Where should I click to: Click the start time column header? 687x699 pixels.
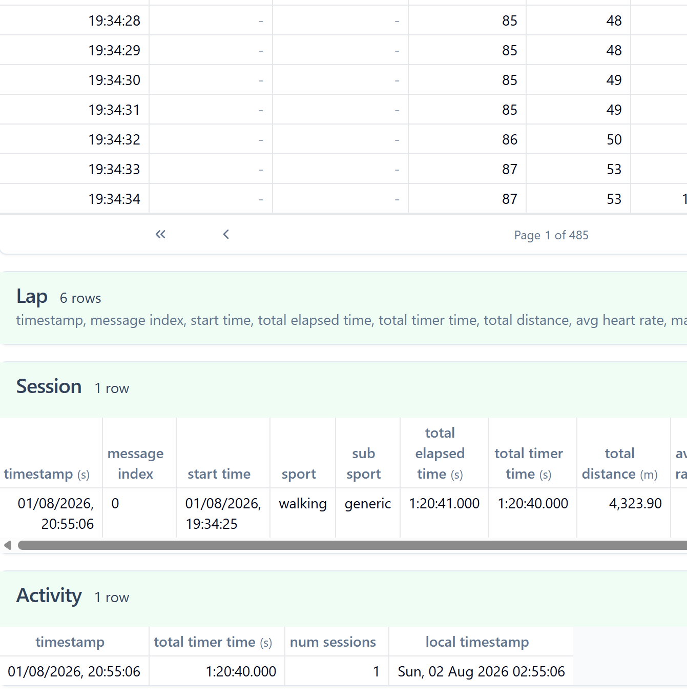click(219, 474)
